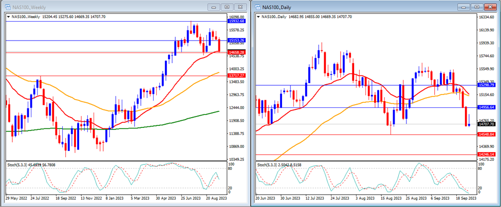501x207 pixels.
Task: Click the blue 15932.68 price label on Weekly chart
Action: (237, 21)
